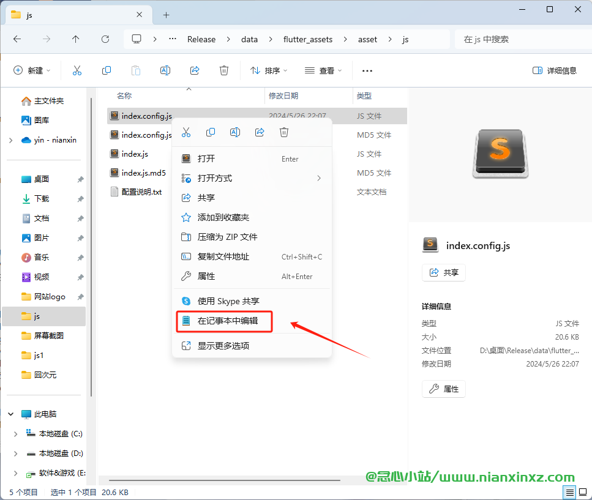
Task: Close the js tab
Action: 140,15
